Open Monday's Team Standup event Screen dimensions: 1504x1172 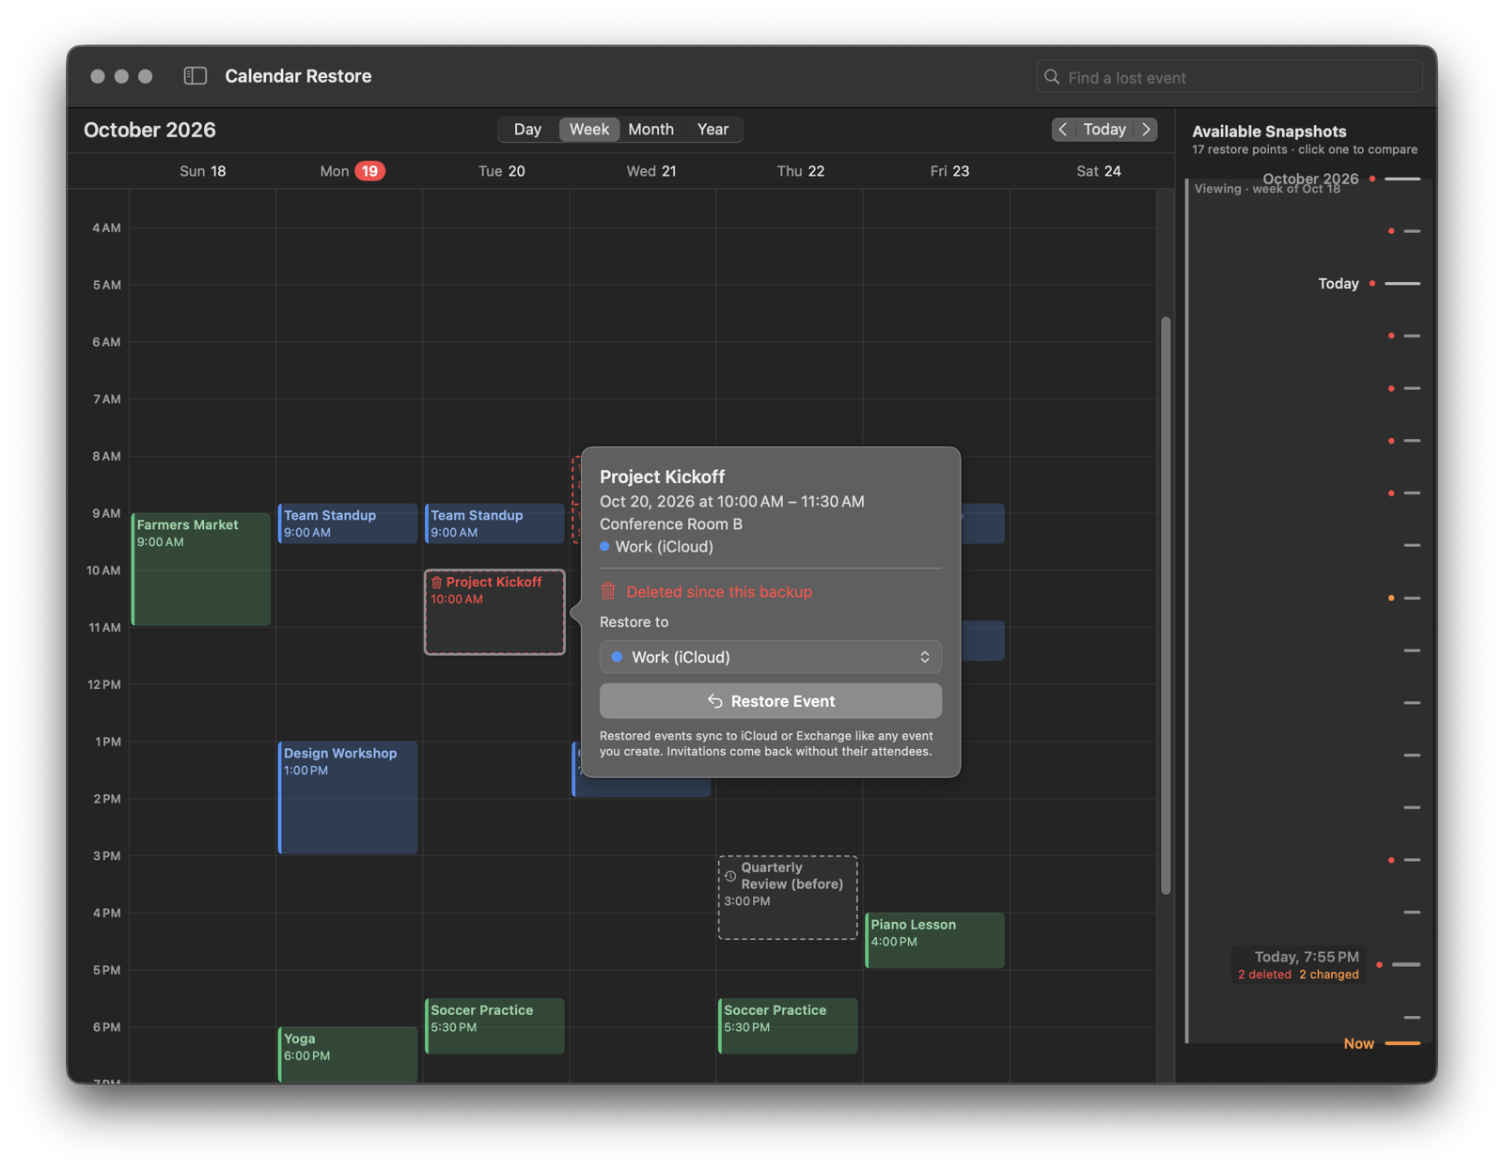coord(348,523)
